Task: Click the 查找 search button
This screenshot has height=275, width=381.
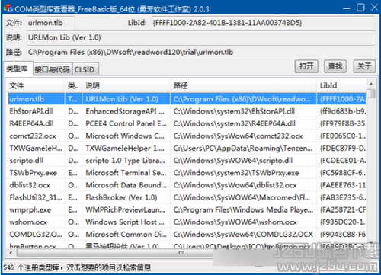Action: (335, 66)
